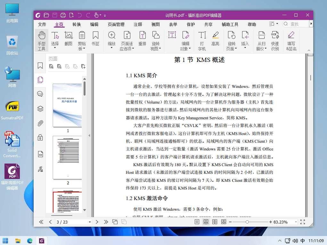Enable facing pages view mode

[x=215, y=222]
